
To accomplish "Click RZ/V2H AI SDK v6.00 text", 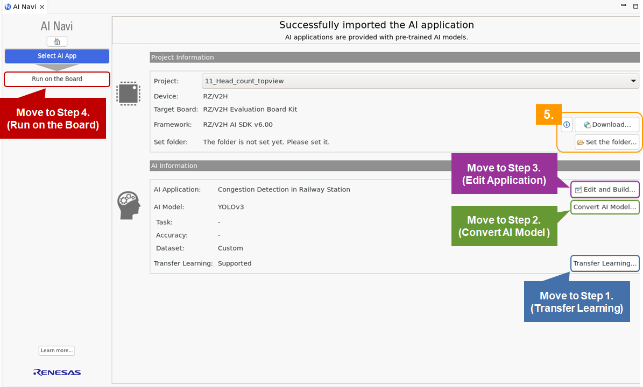I will (x=238, y=125).
